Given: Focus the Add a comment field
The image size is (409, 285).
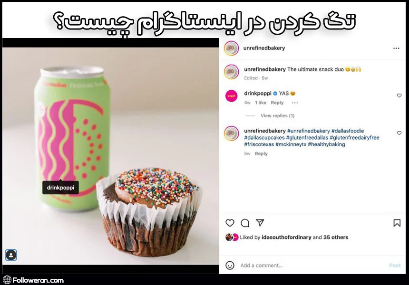Looking at the screenshot, I should point(313,266).
